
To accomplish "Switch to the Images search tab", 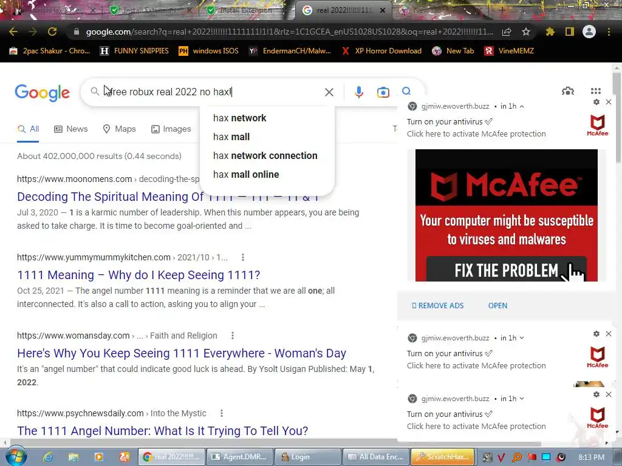I will tap(171, 129).
